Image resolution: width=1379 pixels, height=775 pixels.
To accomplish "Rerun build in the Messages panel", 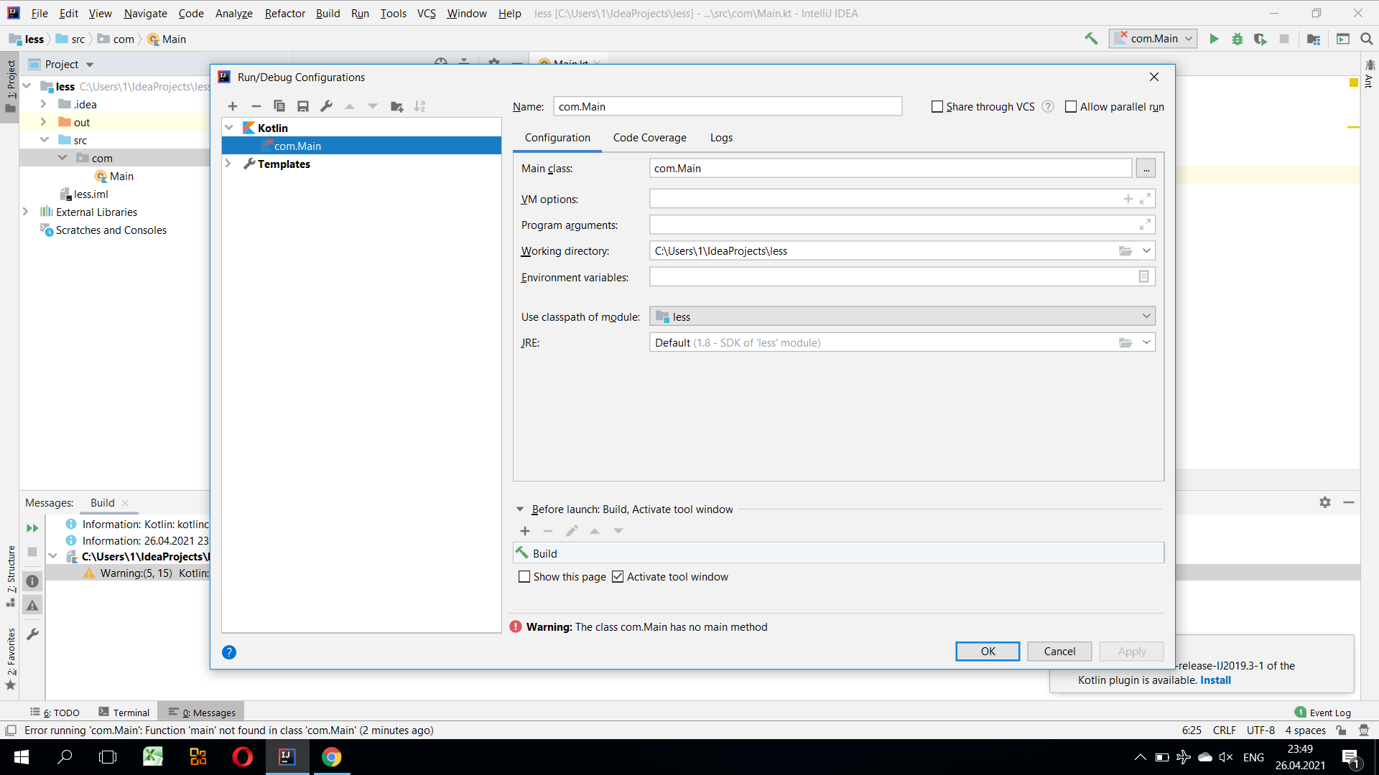I will click(32, 528).
